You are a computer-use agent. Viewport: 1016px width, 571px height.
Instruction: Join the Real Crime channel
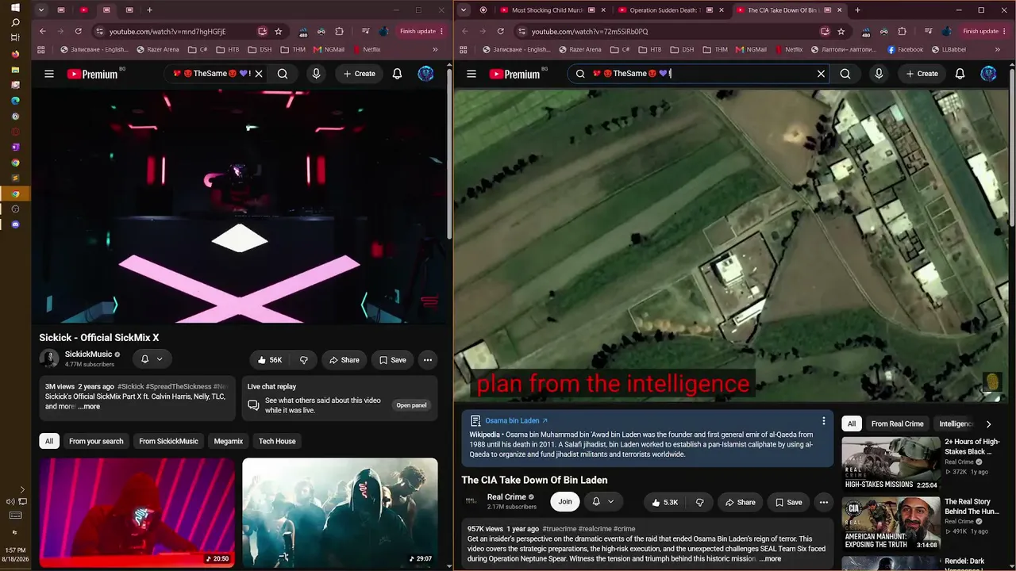pyautogui.click(x=565, y=501)
